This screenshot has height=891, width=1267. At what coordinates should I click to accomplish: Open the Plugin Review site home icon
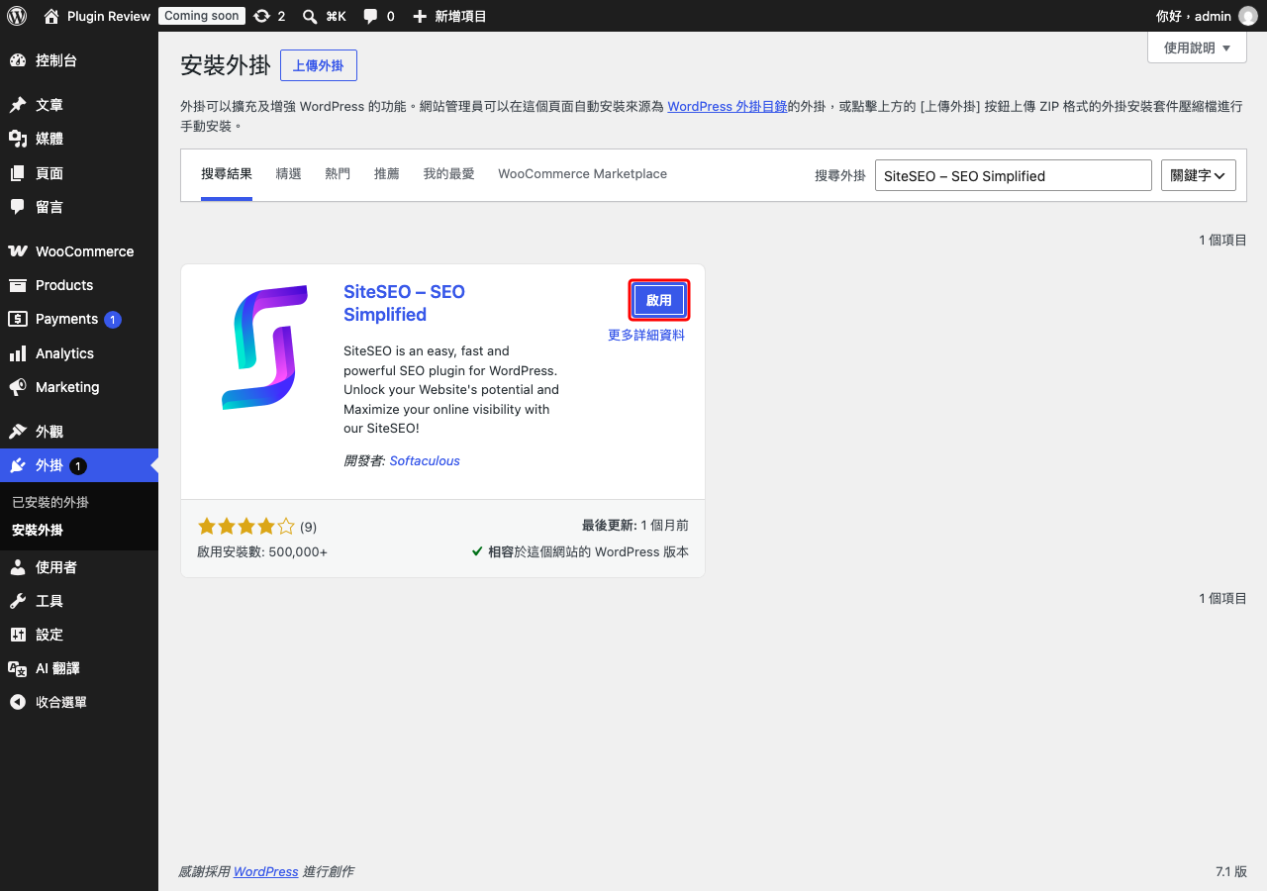(x=51, y=16)
